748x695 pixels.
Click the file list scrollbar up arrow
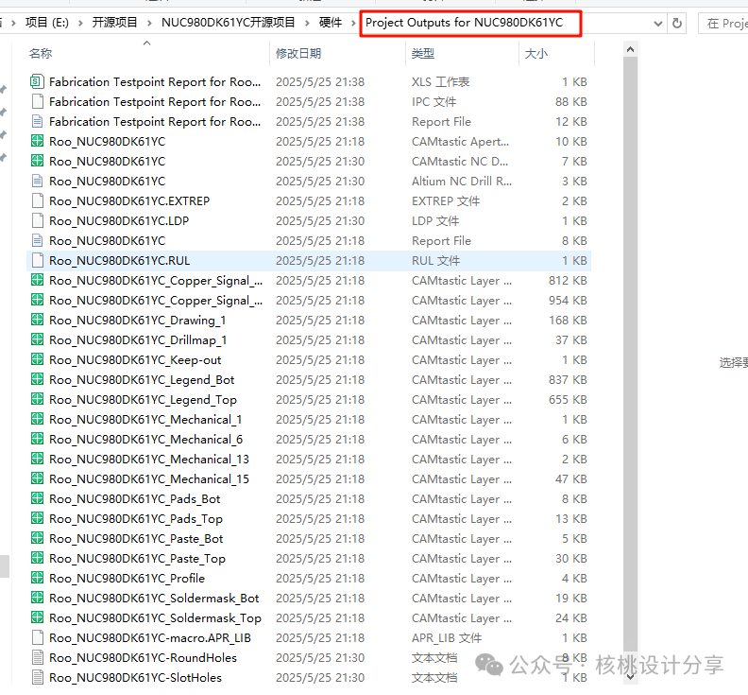(x=630, y=49)
